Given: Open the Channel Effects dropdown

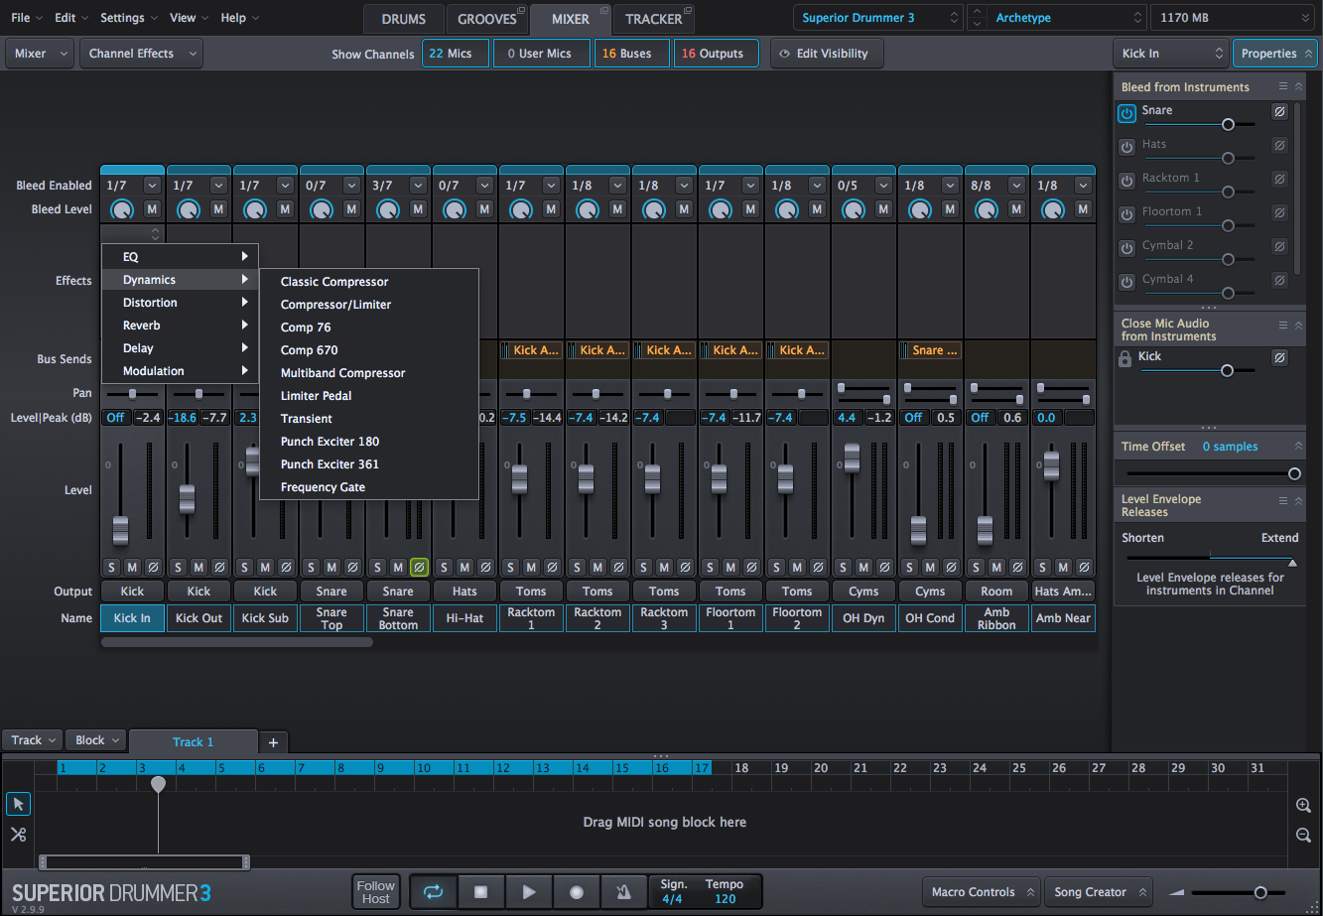Looking at the screenshot, I should click(x=140, y=54).
